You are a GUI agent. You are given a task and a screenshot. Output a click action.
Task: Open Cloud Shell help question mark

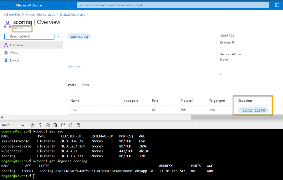(40, 125)
